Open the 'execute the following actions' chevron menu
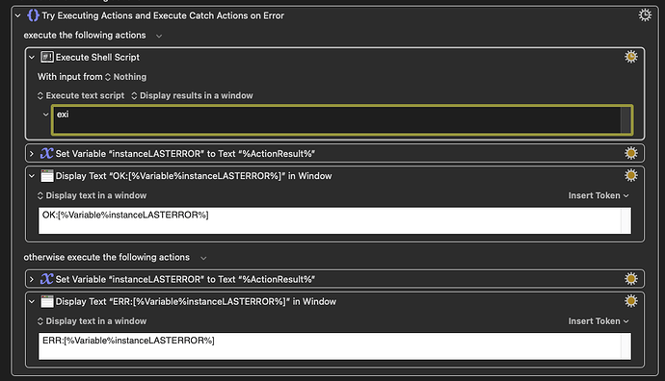Screen dimensions: 665x381 (x=159, y=36)
